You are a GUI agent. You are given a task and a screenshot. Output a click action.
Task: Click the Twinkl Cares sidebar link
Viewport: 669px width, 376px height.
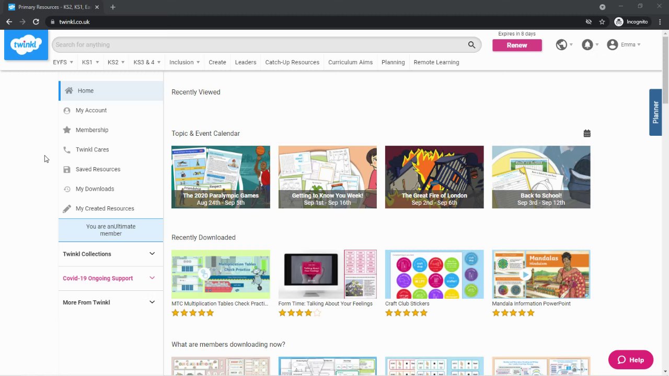[x=92, y=149]
